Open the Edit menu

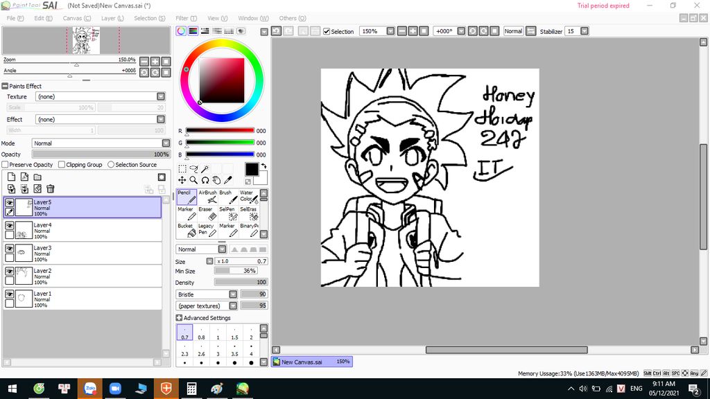tap(43, 18)
